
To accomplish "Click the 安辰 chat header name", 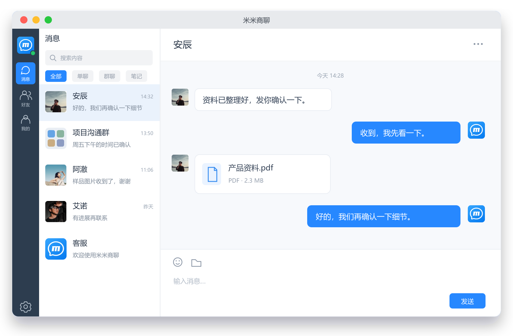I will click(183, 45).
